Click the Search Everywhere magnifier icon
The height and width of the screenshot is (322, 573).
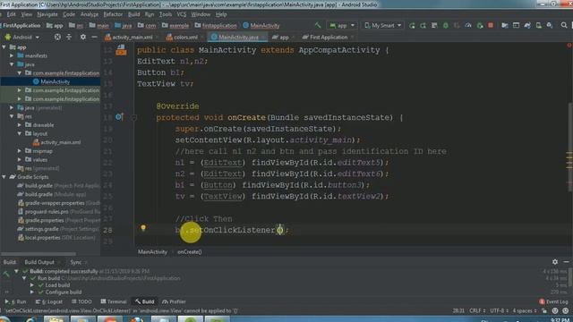(x=564, y=25)
